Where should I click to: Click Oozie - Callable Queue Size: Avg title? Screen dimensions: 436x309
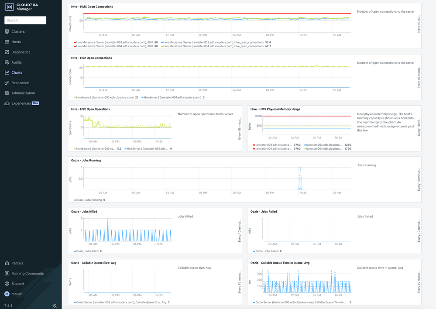94,263
